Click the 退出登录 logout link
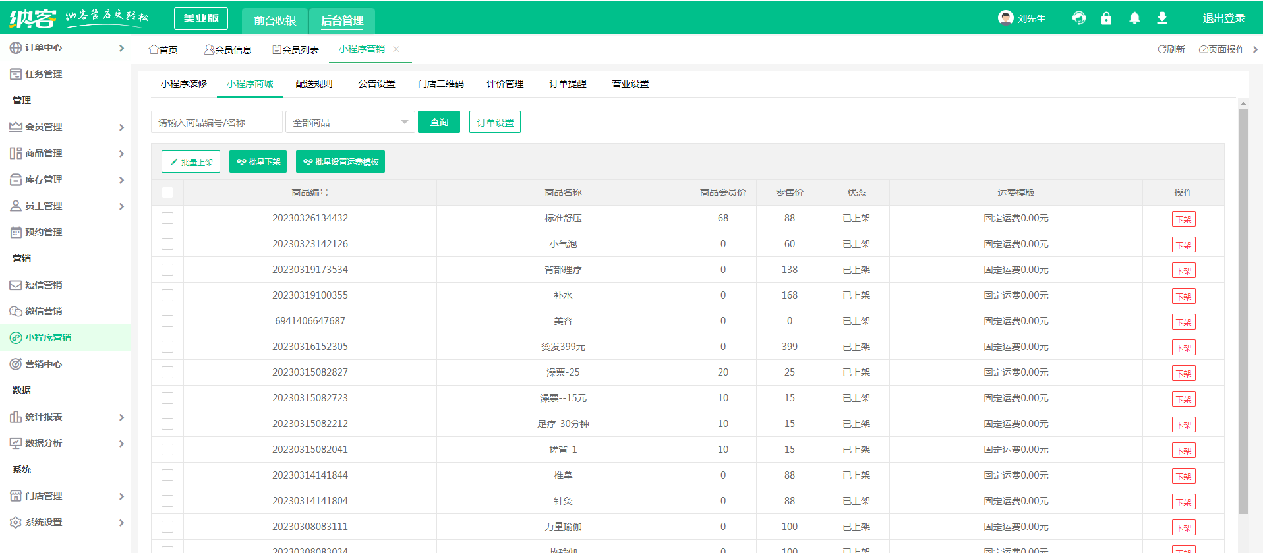The height and width of the screenshot is (553, 1263). pos(1223,18)
